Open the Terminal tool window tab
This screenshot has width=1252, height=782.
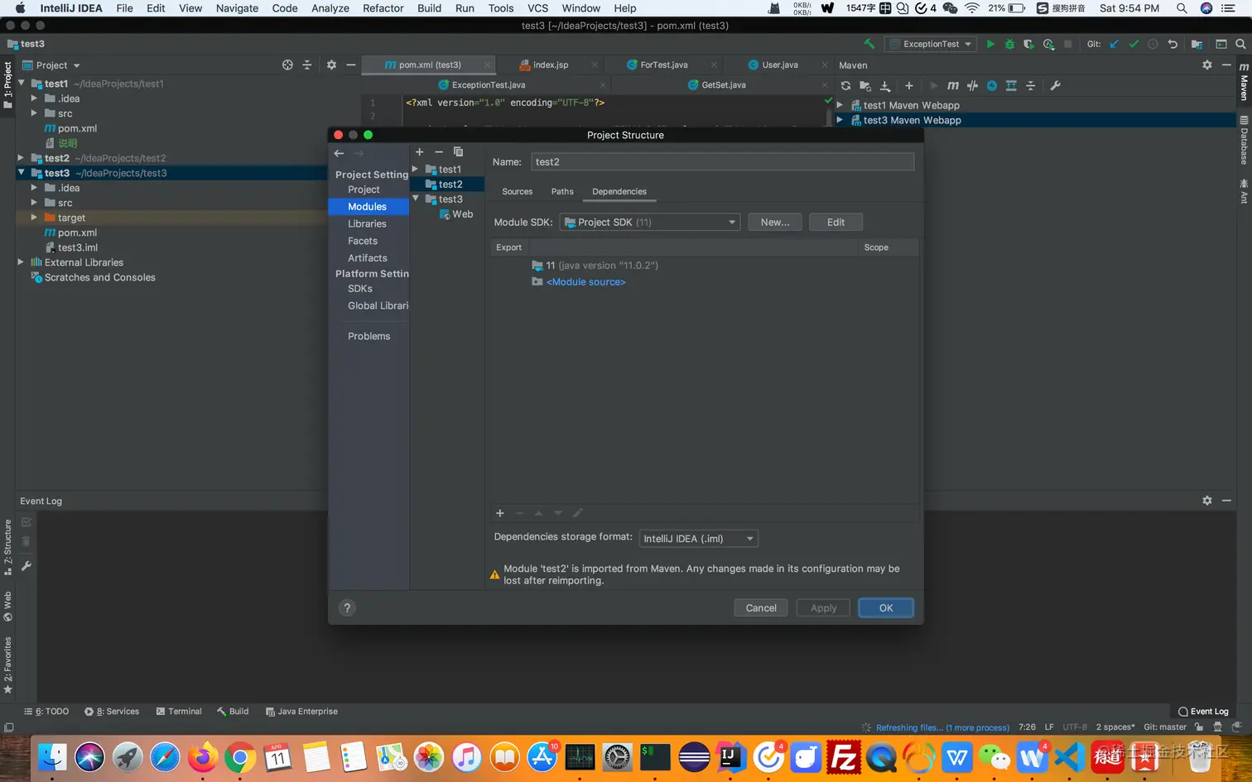179,712
